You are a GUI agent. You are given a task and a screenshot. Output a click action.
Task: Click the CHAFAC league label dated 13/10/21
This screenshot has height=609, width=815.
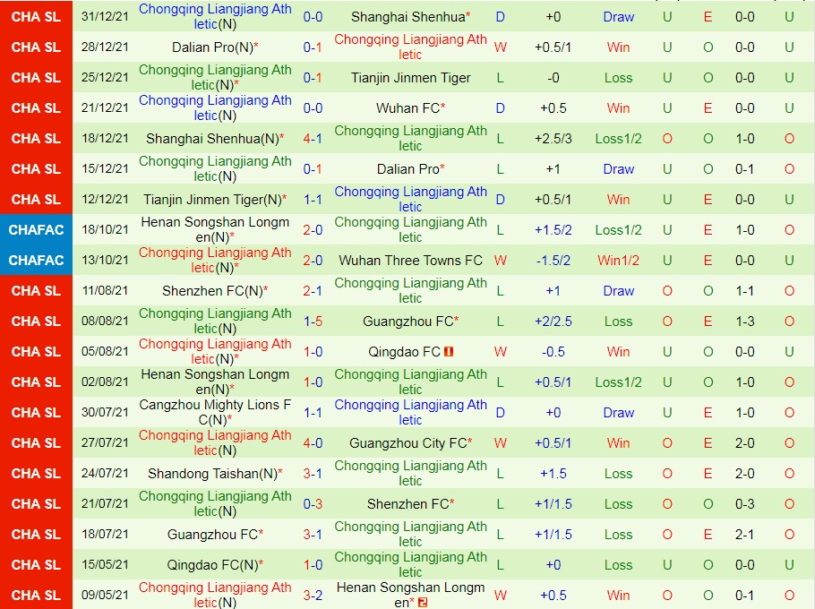37,261
